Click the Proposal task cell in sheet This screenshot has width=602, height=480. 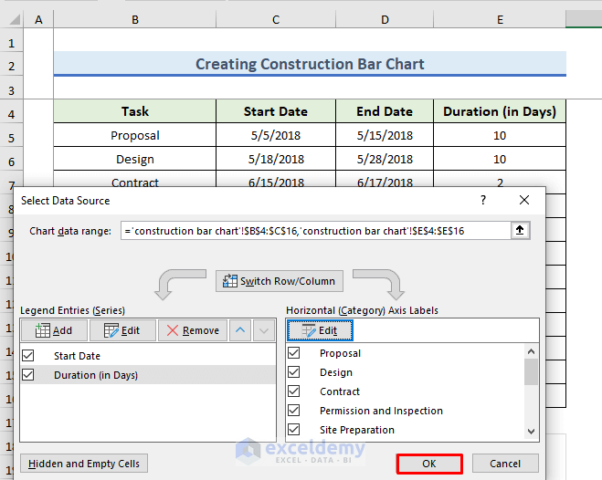tap(135, 135)
